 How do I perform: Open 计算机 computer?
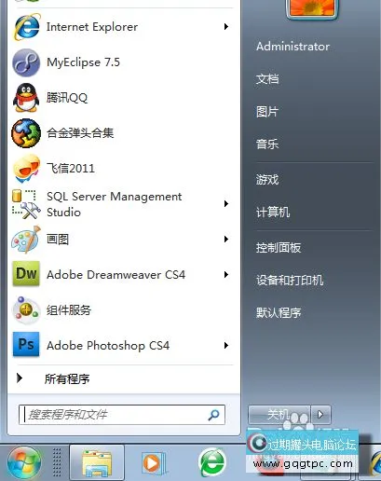tap(273, 213)
